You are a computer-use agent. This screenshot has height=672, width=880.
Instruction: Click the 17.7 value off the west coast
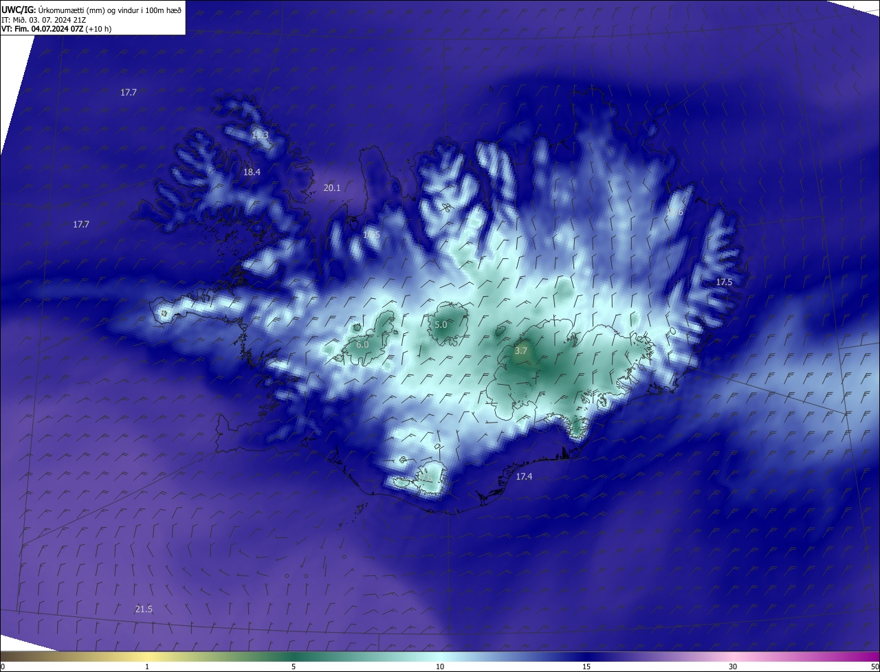(x=81, y=224)
